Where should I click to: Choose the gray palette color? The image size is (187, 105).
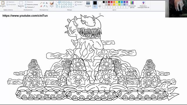point(106,2)
